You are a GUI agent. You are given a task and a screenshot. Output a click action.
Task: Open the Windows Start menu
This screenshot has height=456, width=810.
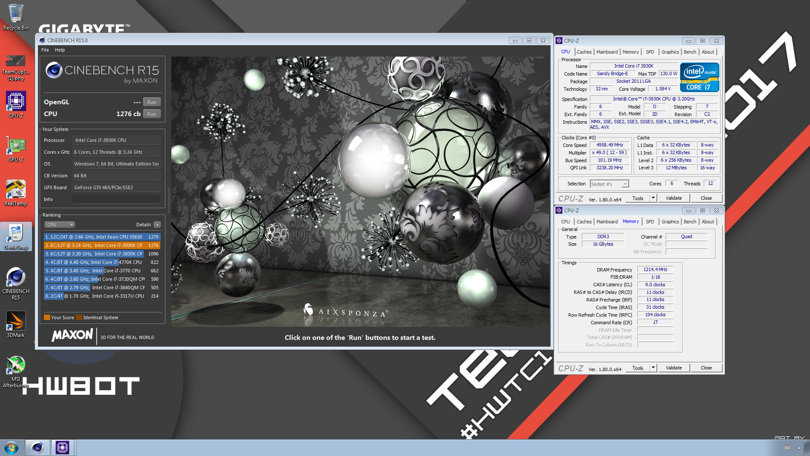(x=11, y=448)
